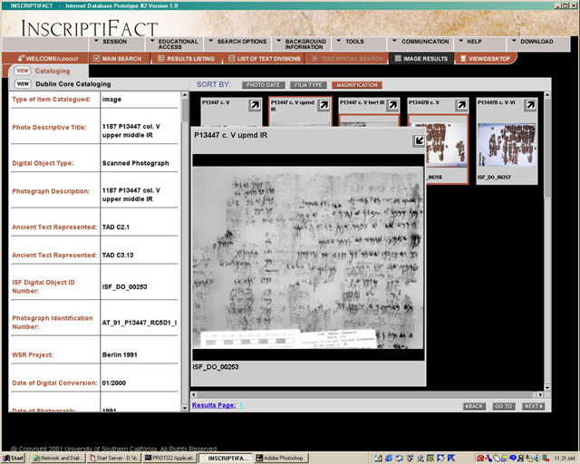Screen dimensions: 580x464
Task: Click the AT_91_P13447_RC5D1 photograph ID value
Action: [x=140, y=323]
